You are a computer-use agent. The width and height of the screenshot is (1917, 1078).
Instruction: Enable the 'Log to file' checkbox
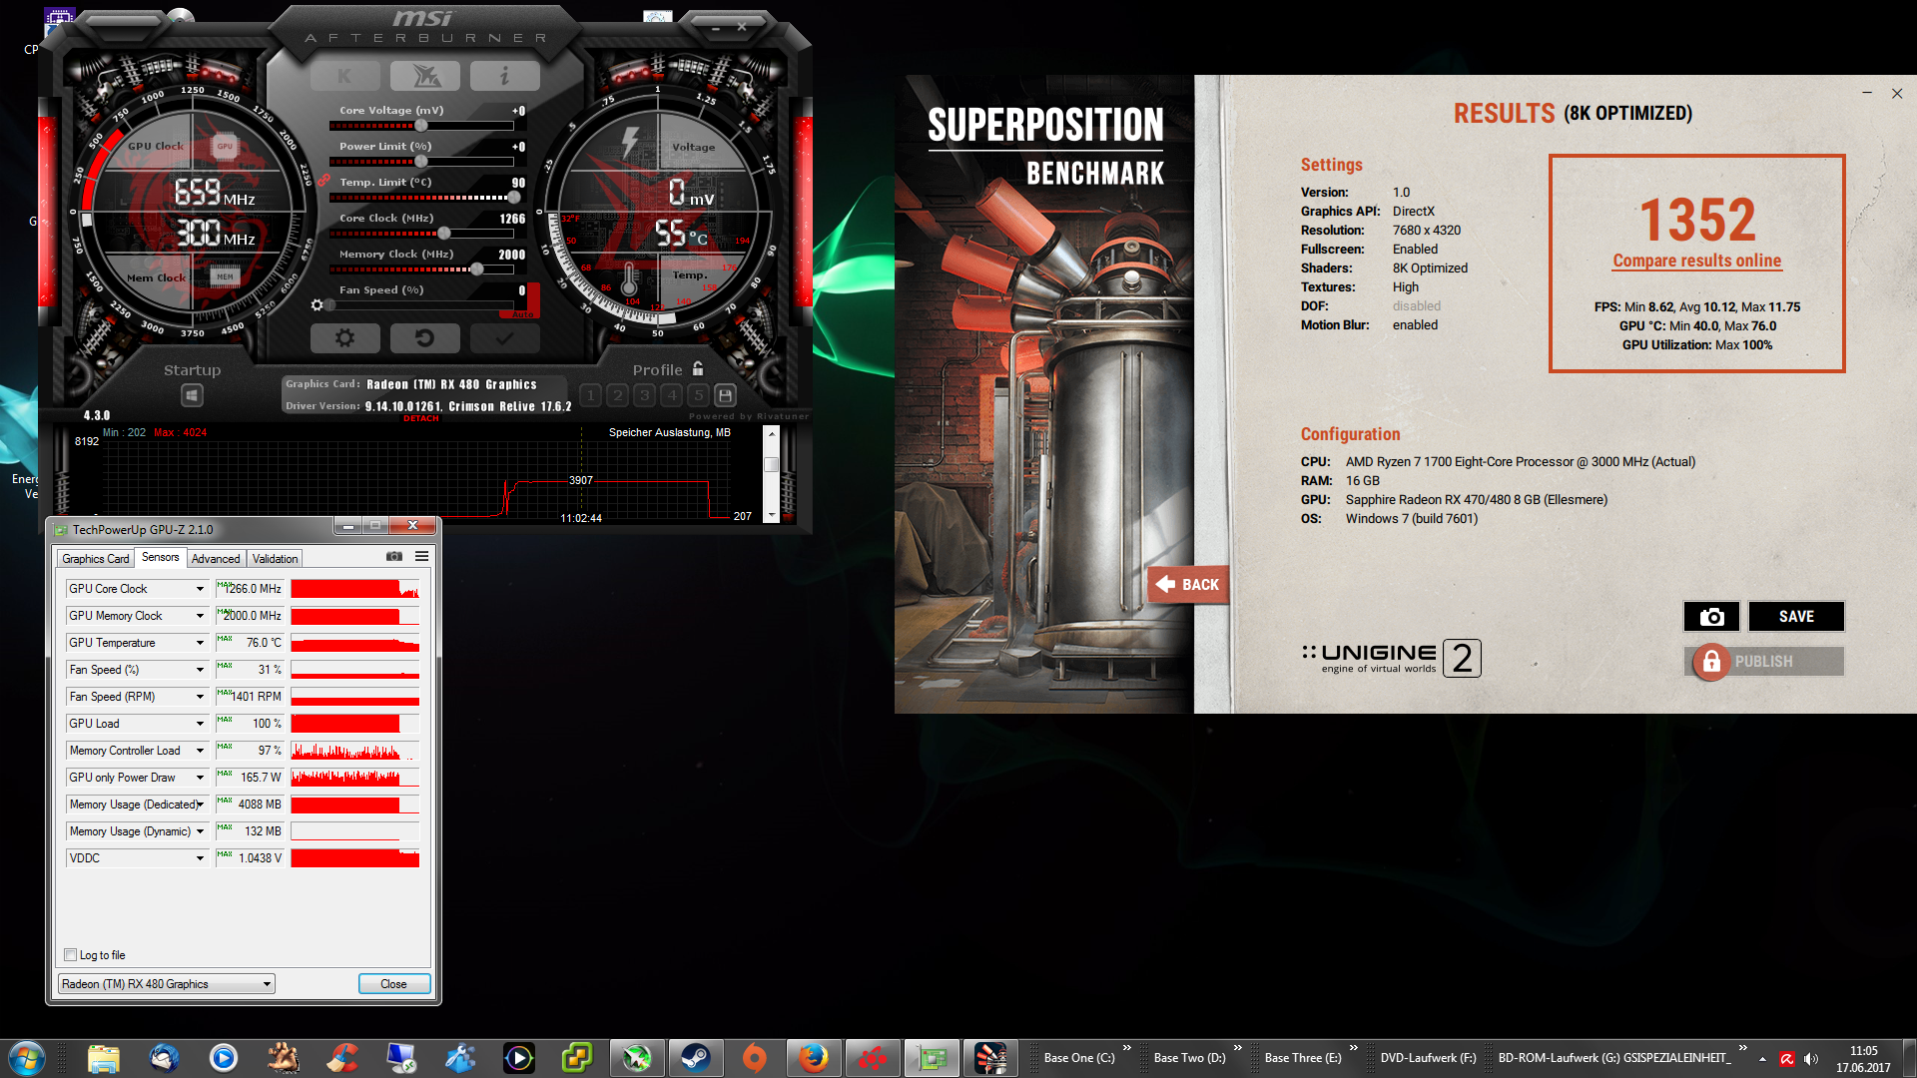(71, 955)
